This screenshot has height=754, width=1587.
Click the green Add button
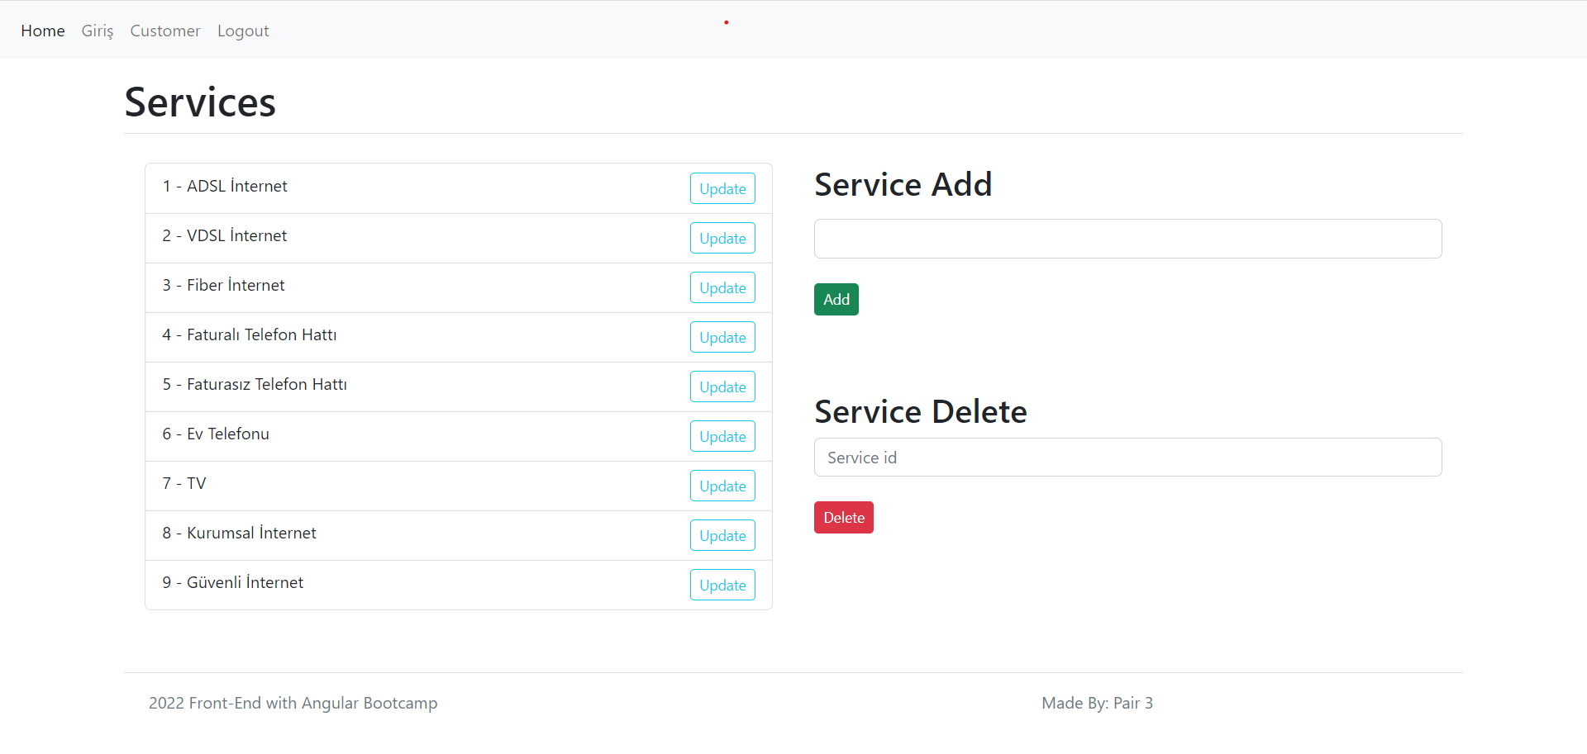[x=836, y=299]
